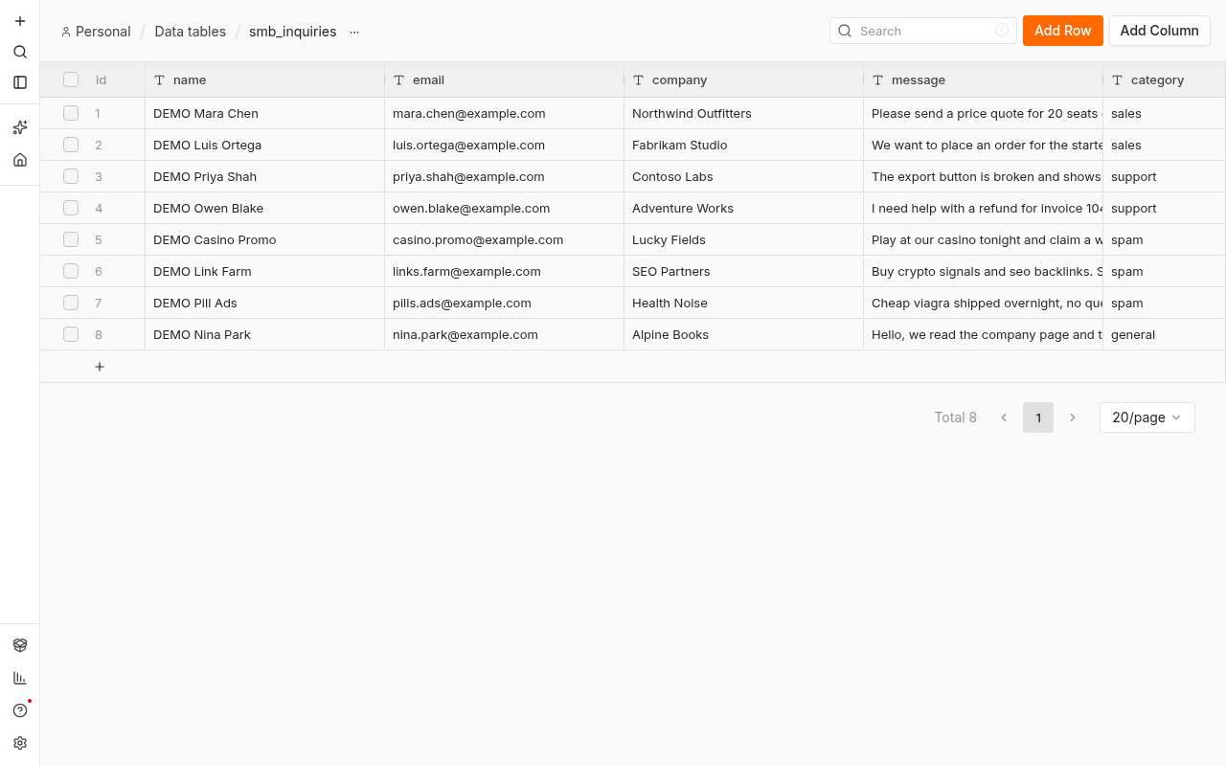This screenshot has width=1226, height=766.
Task: Click the name column header
Action: tap(265, 80)
